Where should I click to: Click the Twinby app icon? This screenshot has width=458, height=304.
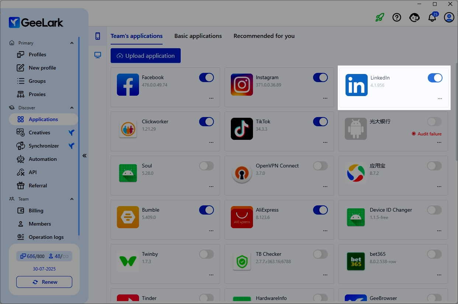point(128,261)
